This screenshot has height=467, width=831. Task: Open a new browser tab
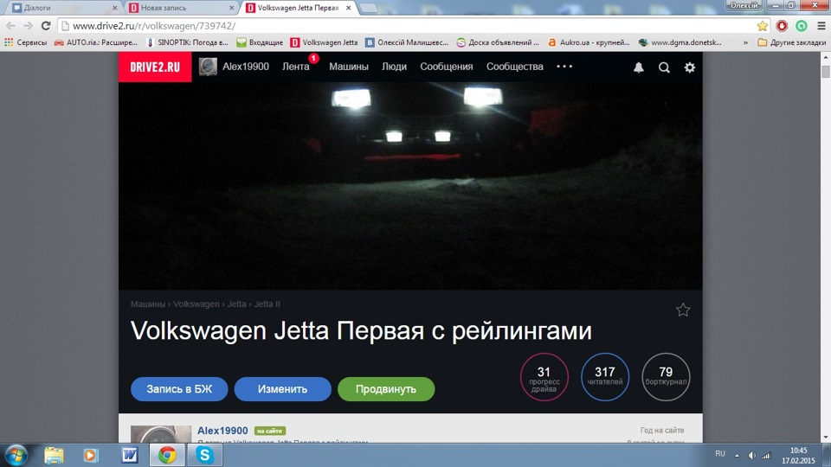369,8
